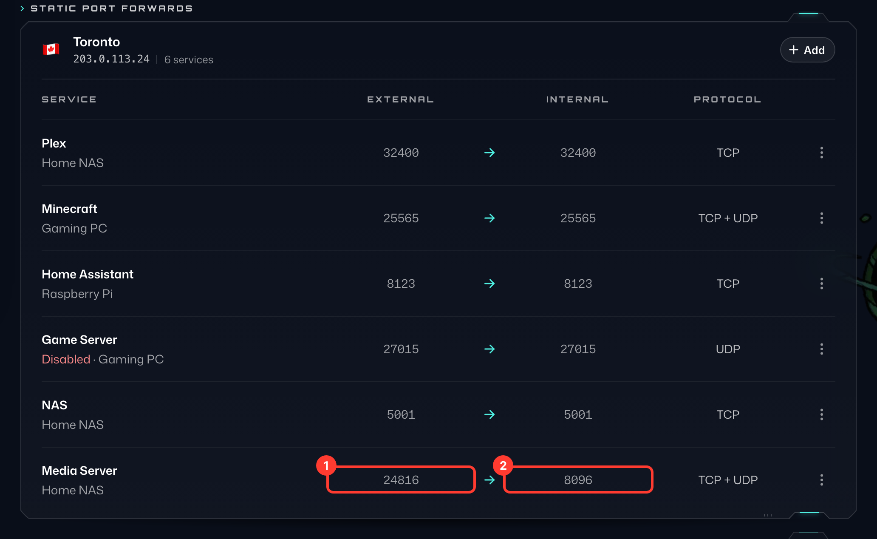Screen dimensions: 877x539
Task: Click the Canada flag icon beside Toronto
Action: [51, 50]
